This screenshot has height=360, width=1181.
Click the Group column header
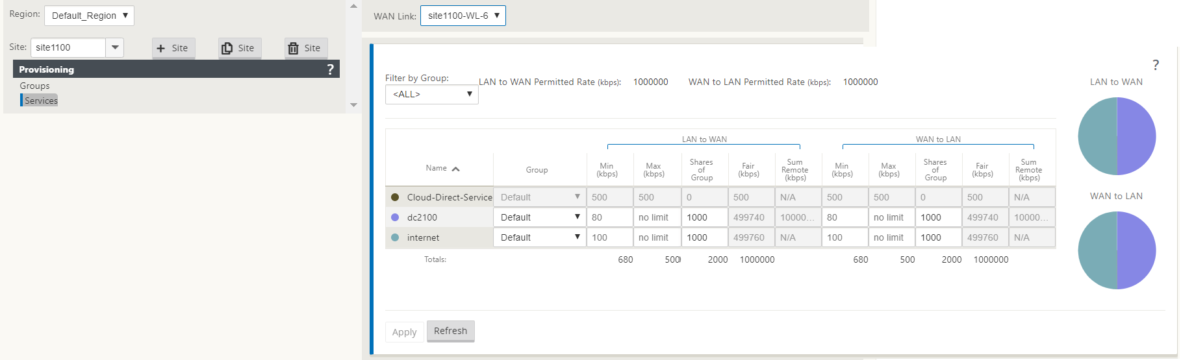coord(537,170)
